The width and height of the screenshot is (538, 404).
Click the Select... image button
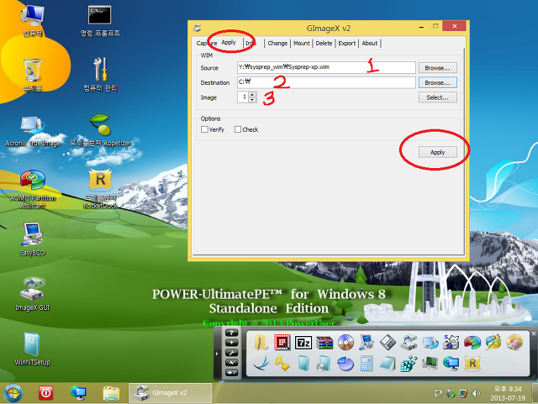click(437, 97)
